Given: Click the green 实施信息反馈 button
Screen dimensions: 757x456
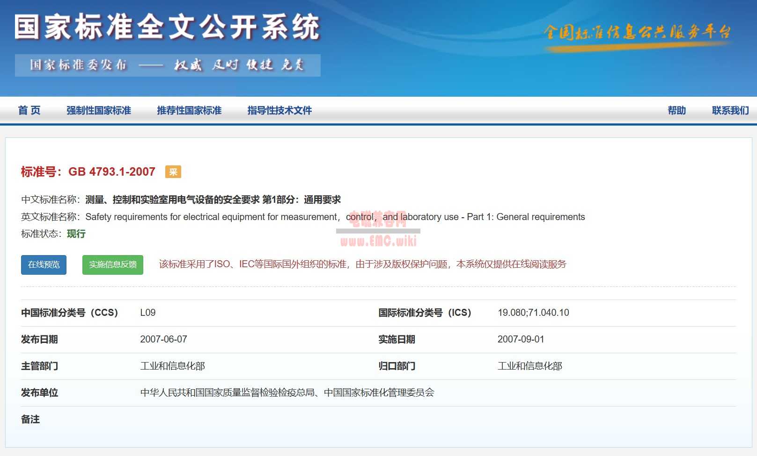Looking at the screenshot, I should [x=113, y=265].
